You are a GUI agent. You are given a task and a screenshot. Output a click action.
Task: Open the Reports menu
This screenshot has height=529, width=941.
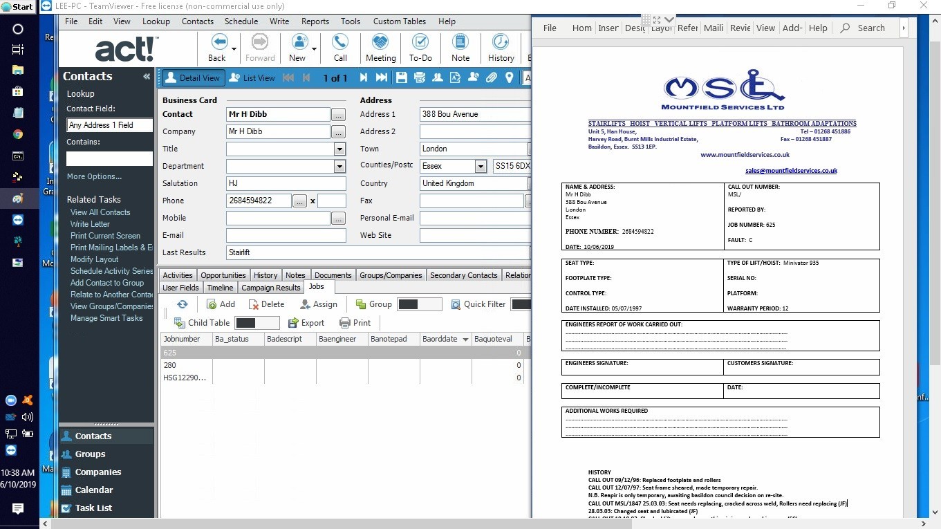click(x=315, y=21)
